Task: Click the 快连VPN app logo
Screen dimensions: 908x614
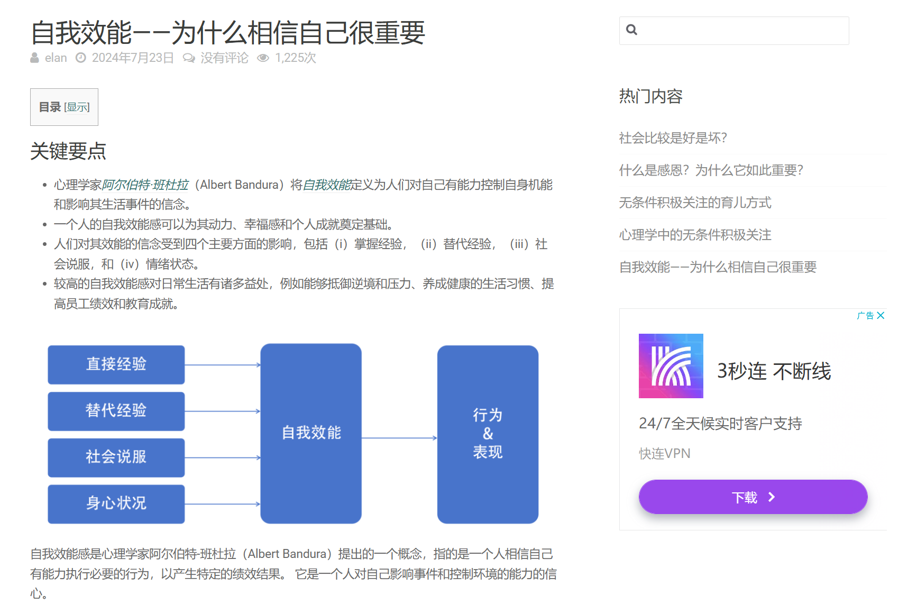Action: 671,366
